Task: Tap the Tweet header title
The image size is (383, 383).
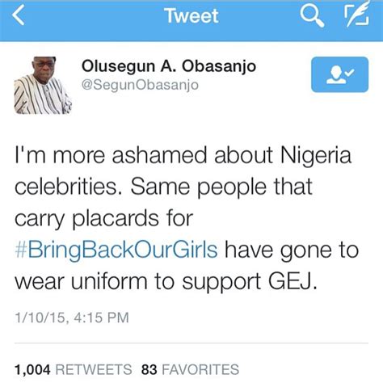Action: click(x=191, y=15)
